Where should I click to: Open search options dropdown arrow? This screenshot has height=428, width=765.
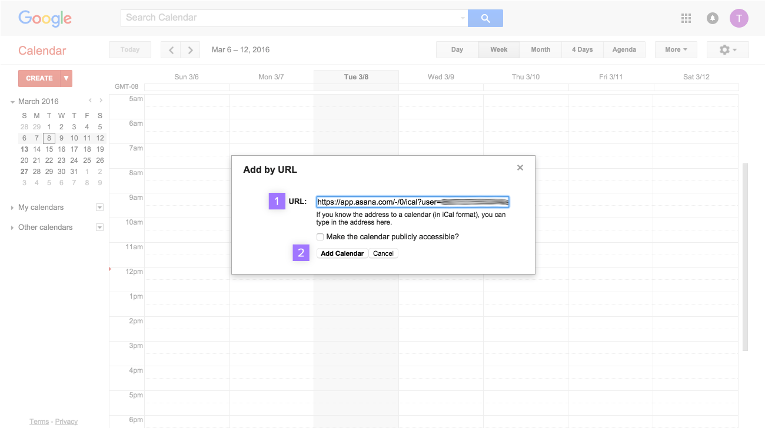point(463,18)
